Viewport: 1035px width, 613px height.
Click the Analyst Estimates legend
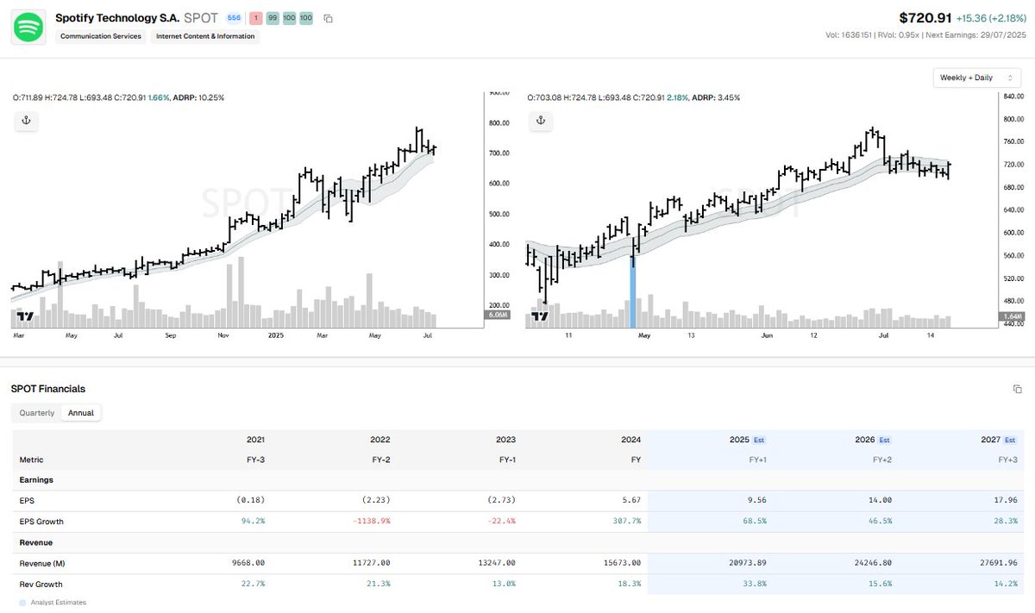point(53,603)
